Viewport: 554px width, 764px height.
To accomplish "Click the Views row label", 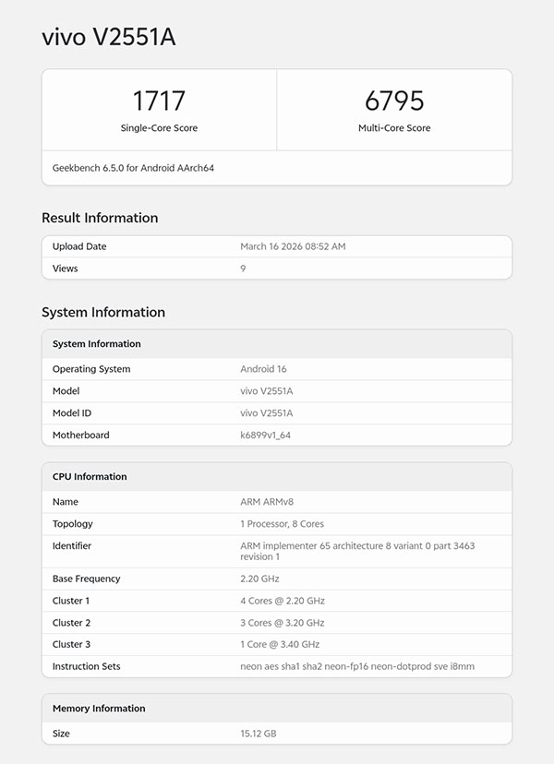I will [x=66, y=269].
